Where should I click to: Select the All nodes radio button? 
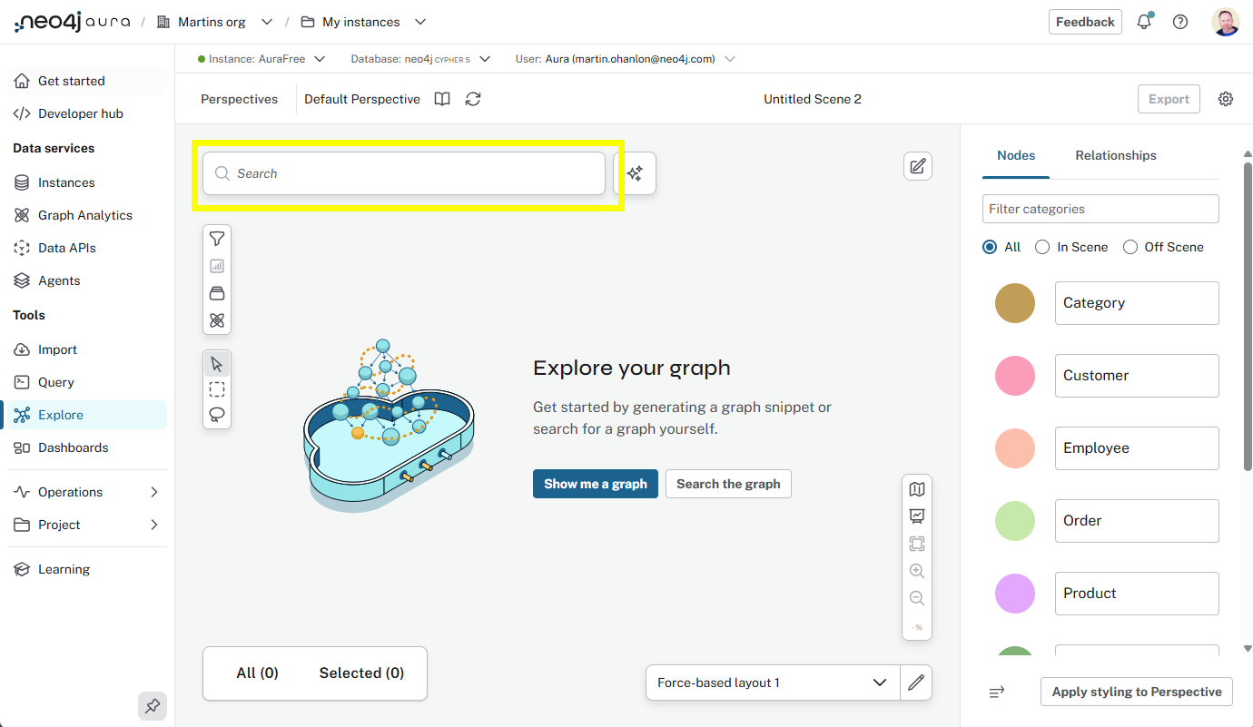point(989,246)
